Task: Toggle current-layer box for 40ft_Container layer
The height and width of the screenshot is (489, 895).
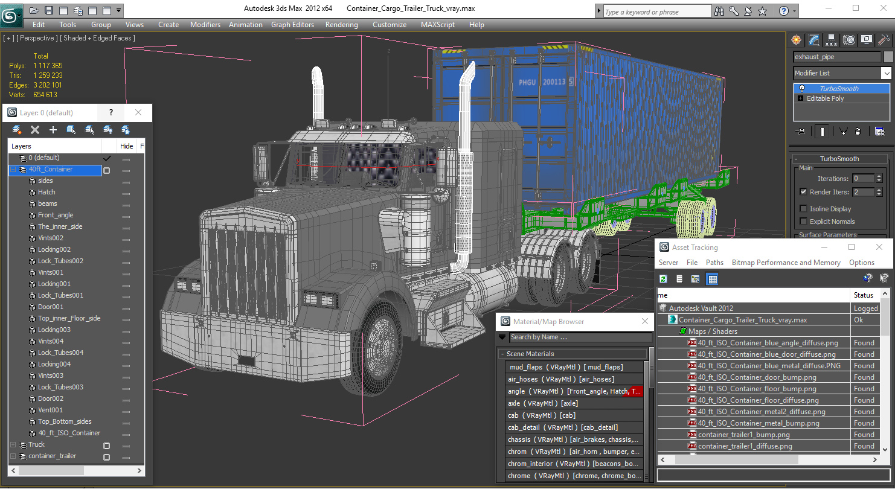Action: click(107, 170)
